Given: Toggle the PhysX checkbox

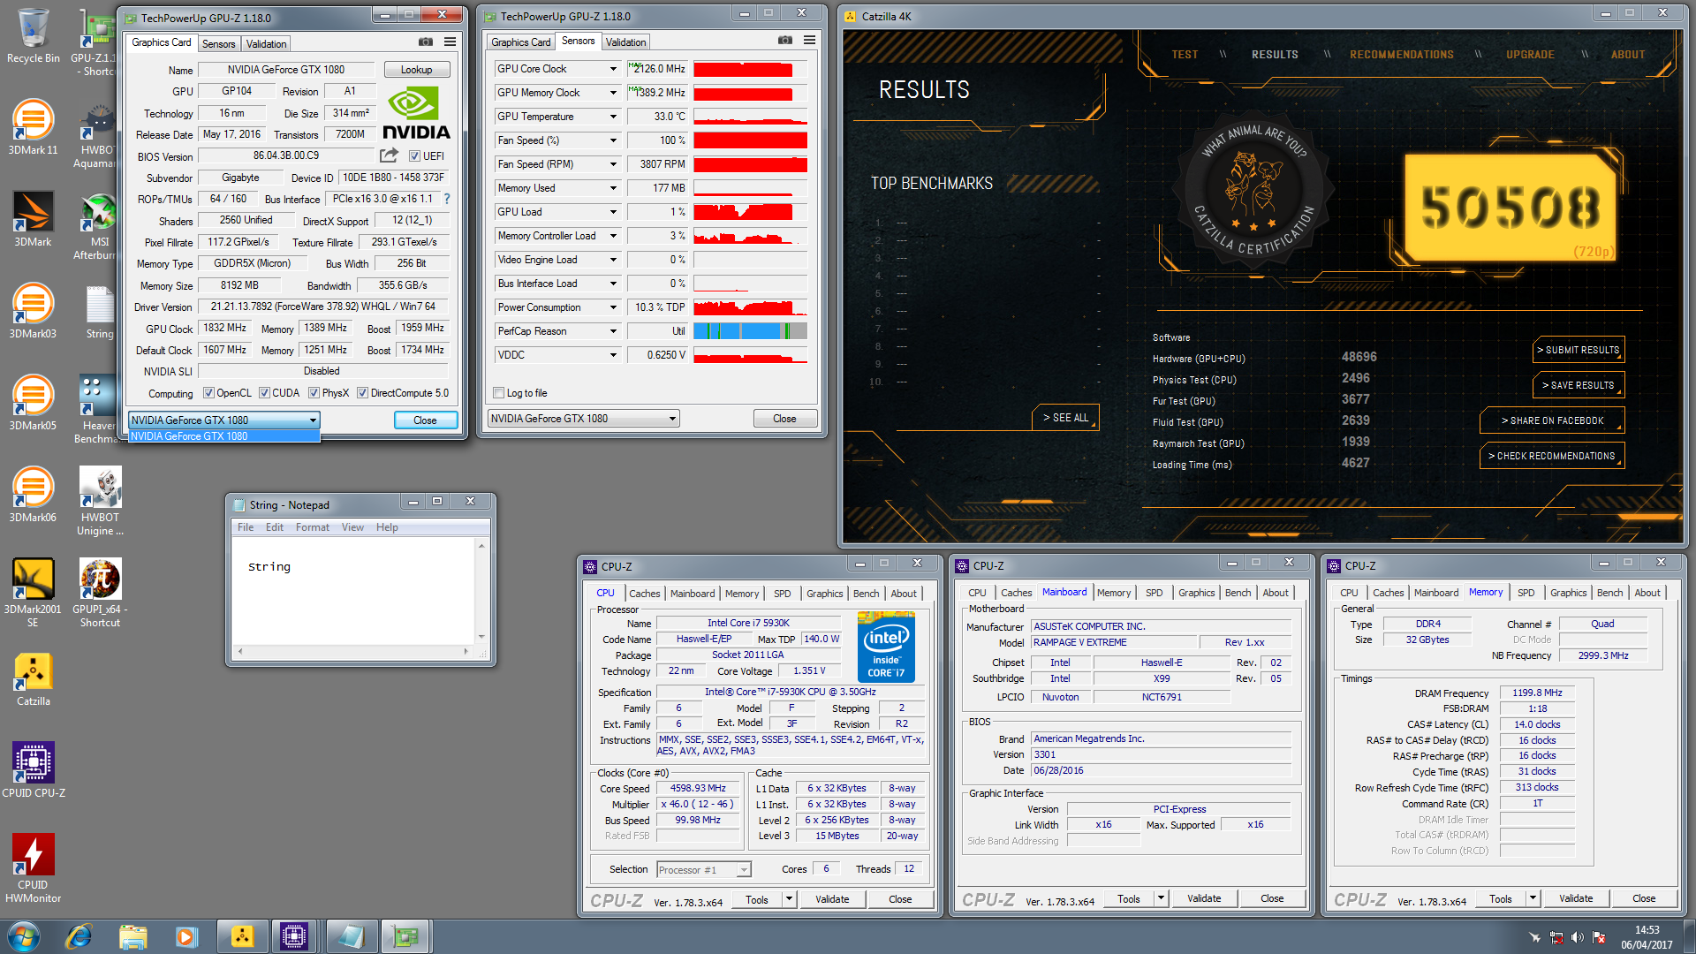Looking at the screenshot, I should [x=314, y=393].
